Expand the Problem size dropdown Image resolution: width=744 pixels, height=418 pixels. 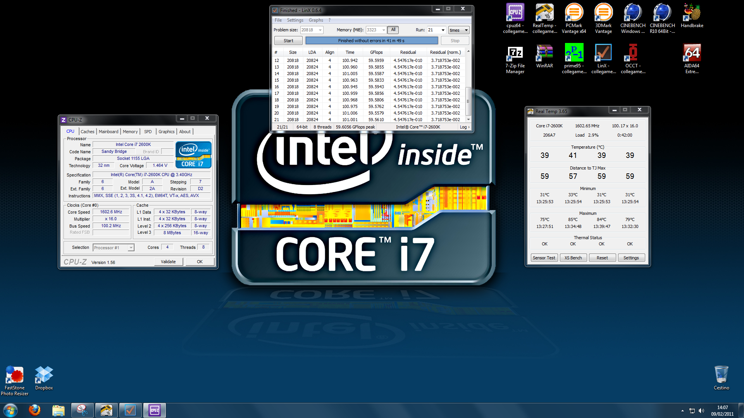tap(320, 30)
